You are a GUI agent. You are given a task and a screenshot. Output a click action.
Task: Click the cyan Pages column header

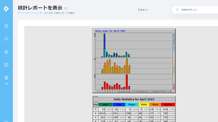(132, 105)
